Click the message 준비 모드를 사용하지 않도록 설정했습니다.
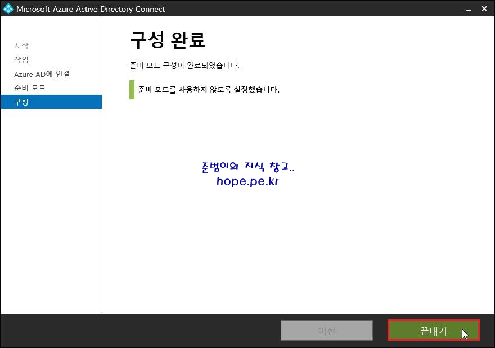 [x=209, y=90]
